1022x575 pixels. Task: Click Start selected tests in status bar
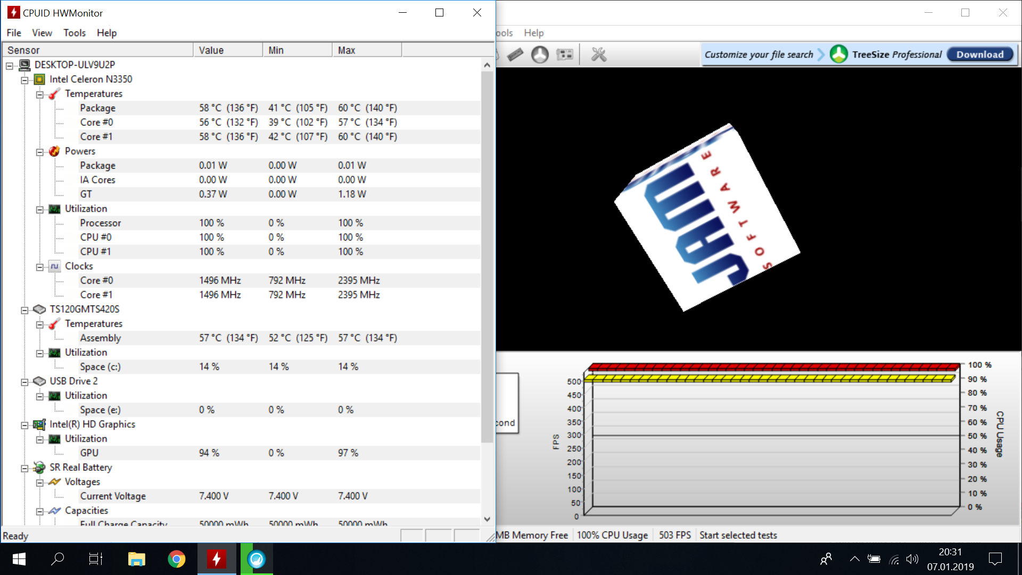(x=738, y=535)
